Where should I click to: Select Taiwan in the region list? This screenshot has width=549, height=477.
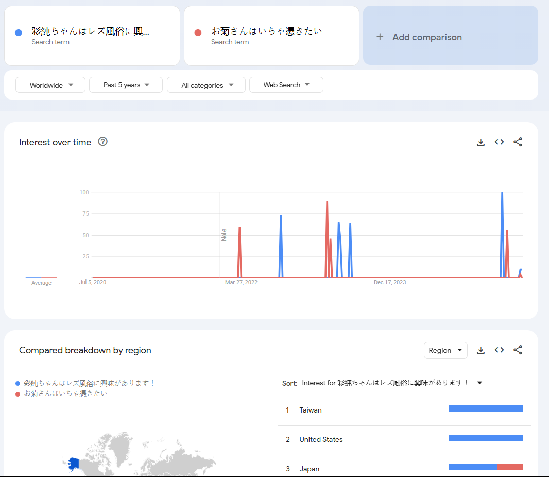404,410
